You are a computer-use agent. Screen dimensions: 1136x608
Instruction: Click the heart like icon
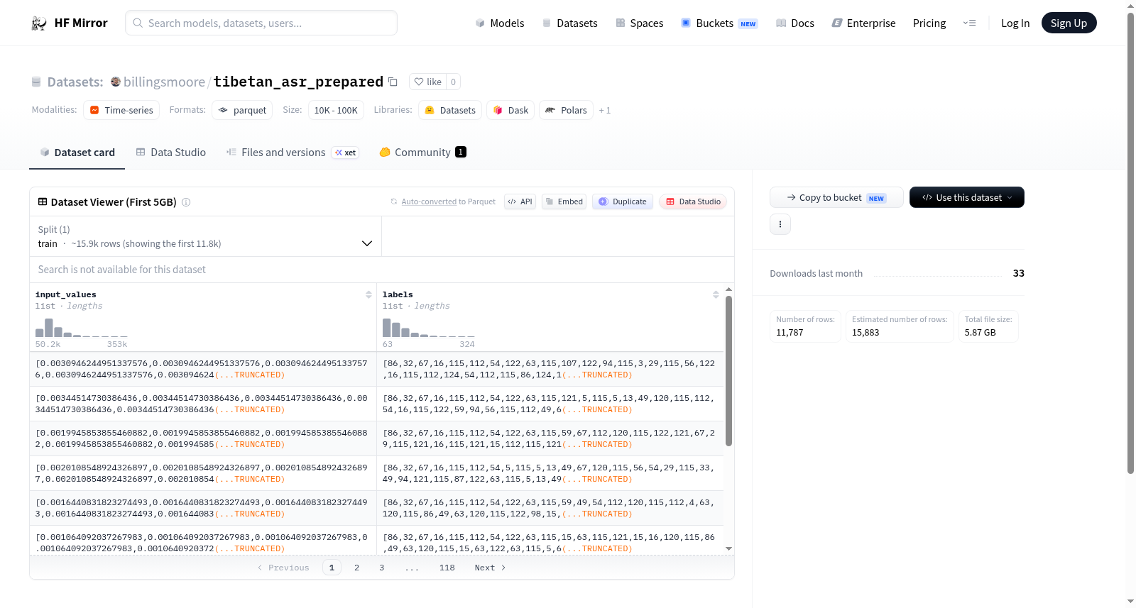[x=419, y=82]
